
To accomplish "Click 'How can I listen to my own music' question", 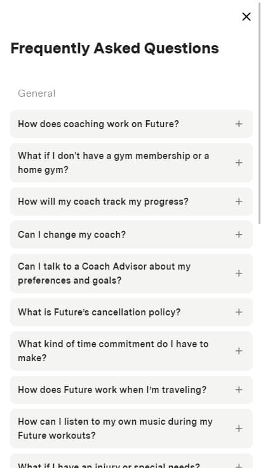I will (131, 429).
